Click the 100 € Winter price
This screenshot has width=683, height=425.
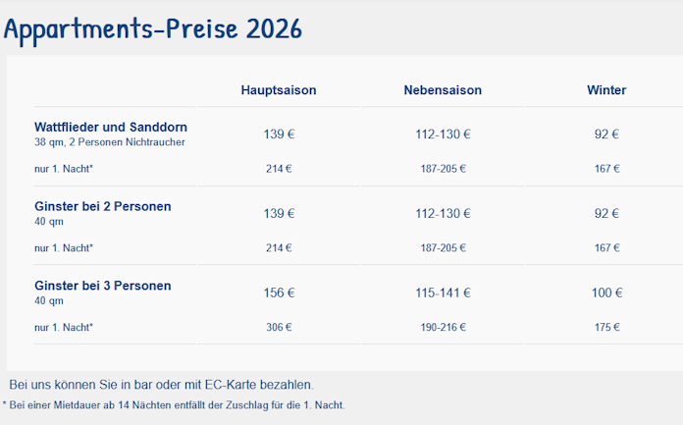point(606,292)
